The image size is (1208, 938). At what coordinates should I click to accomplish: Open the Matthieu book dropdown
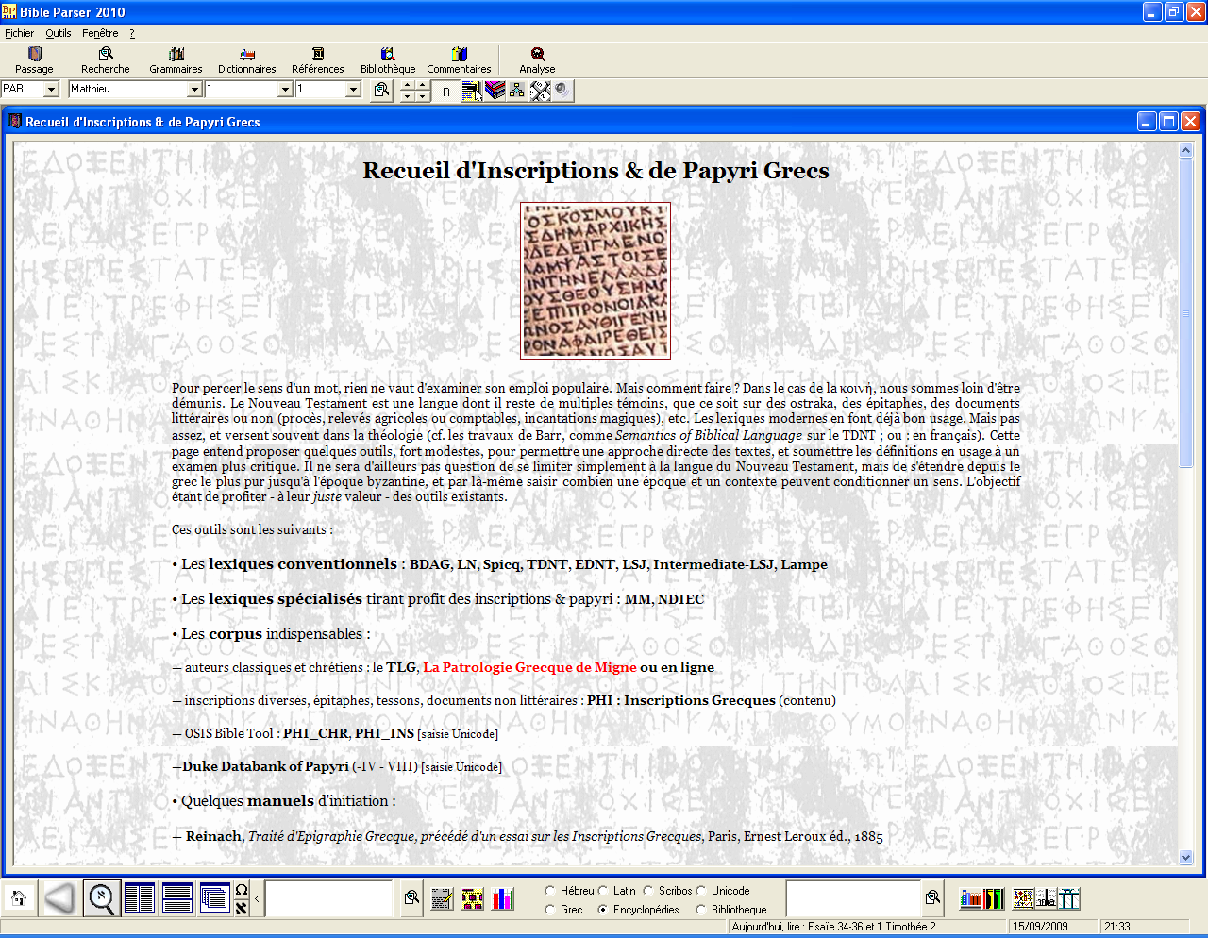click(x=194, y=90)
